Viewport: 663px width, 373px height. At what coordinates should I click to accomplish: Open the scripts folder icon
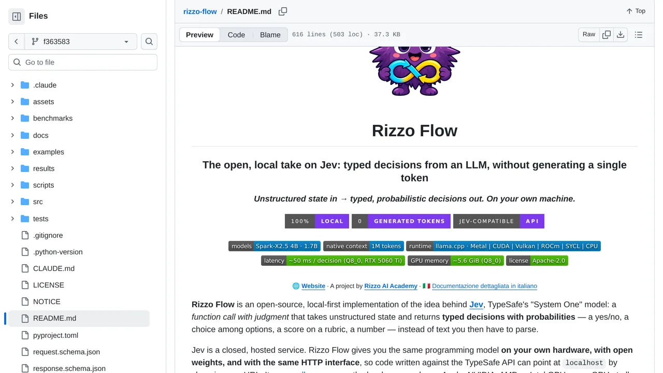point(25,185)
